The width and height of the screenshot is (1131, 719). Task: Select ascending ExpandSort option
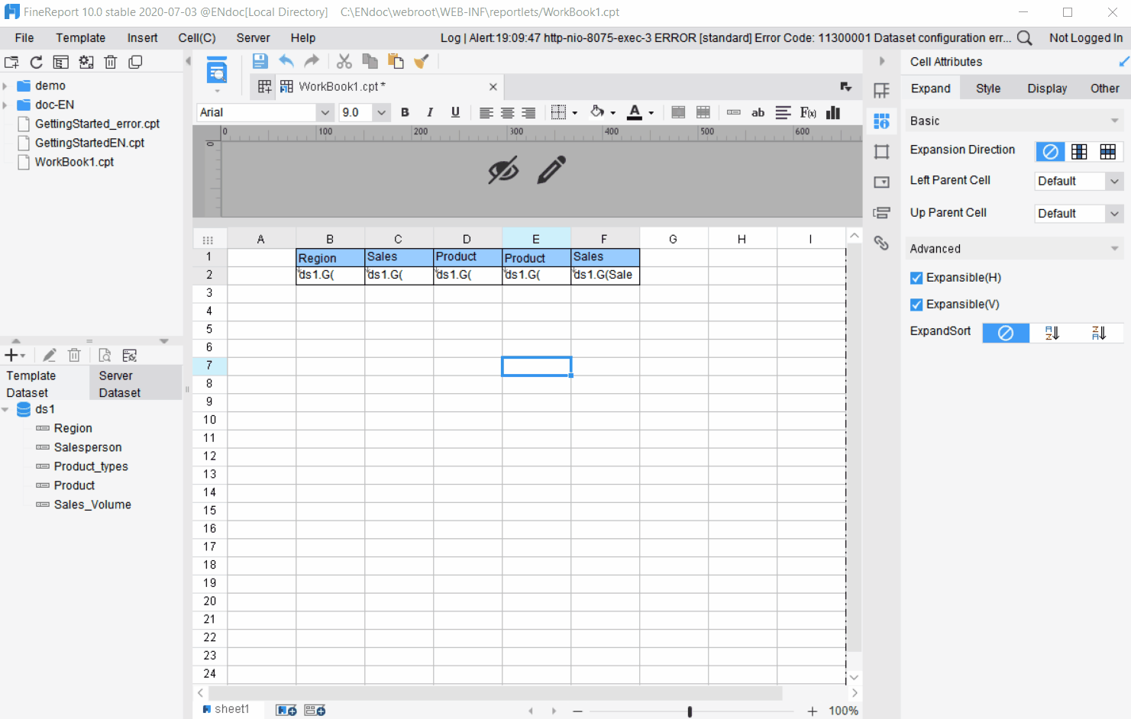pos(1052,333)
